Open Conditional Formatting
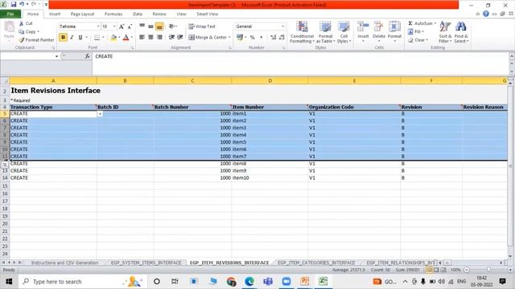Screen dimensions: 515x289 click(x=302, y=32)
